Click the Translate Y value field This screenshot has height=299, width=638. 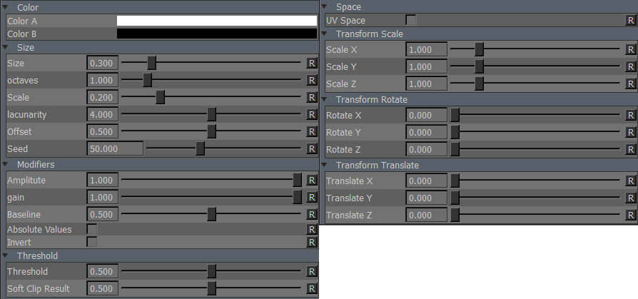pos(427,198)
